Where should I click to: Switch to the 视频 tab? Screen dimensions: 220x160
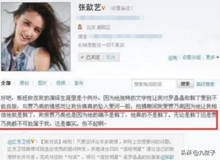(x=61, y=83)
